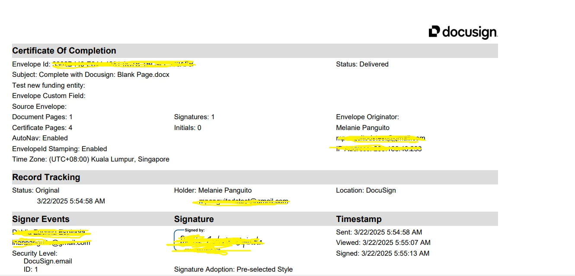Click Holder: Melanie Panguito text
Screen dimensions: 575x276
[x=213, y=190]
